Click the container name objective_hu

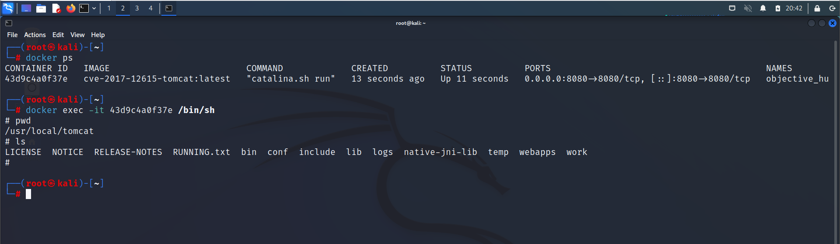[798, 79]
